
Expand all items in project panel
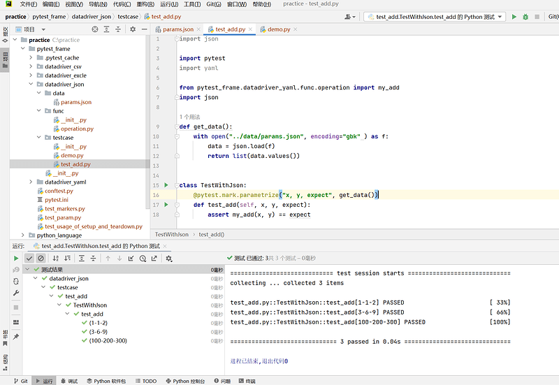(x=106, y=29)
